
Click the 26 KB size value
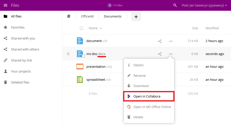click(x=194, y=80)
